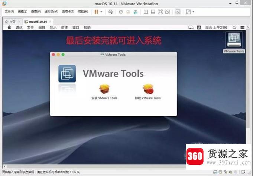Click the input method menu bar icon

(x=199, y=27)
